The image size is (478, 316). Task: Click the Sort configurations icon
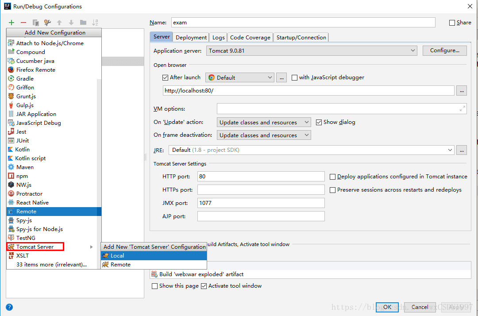coord(95,23)
